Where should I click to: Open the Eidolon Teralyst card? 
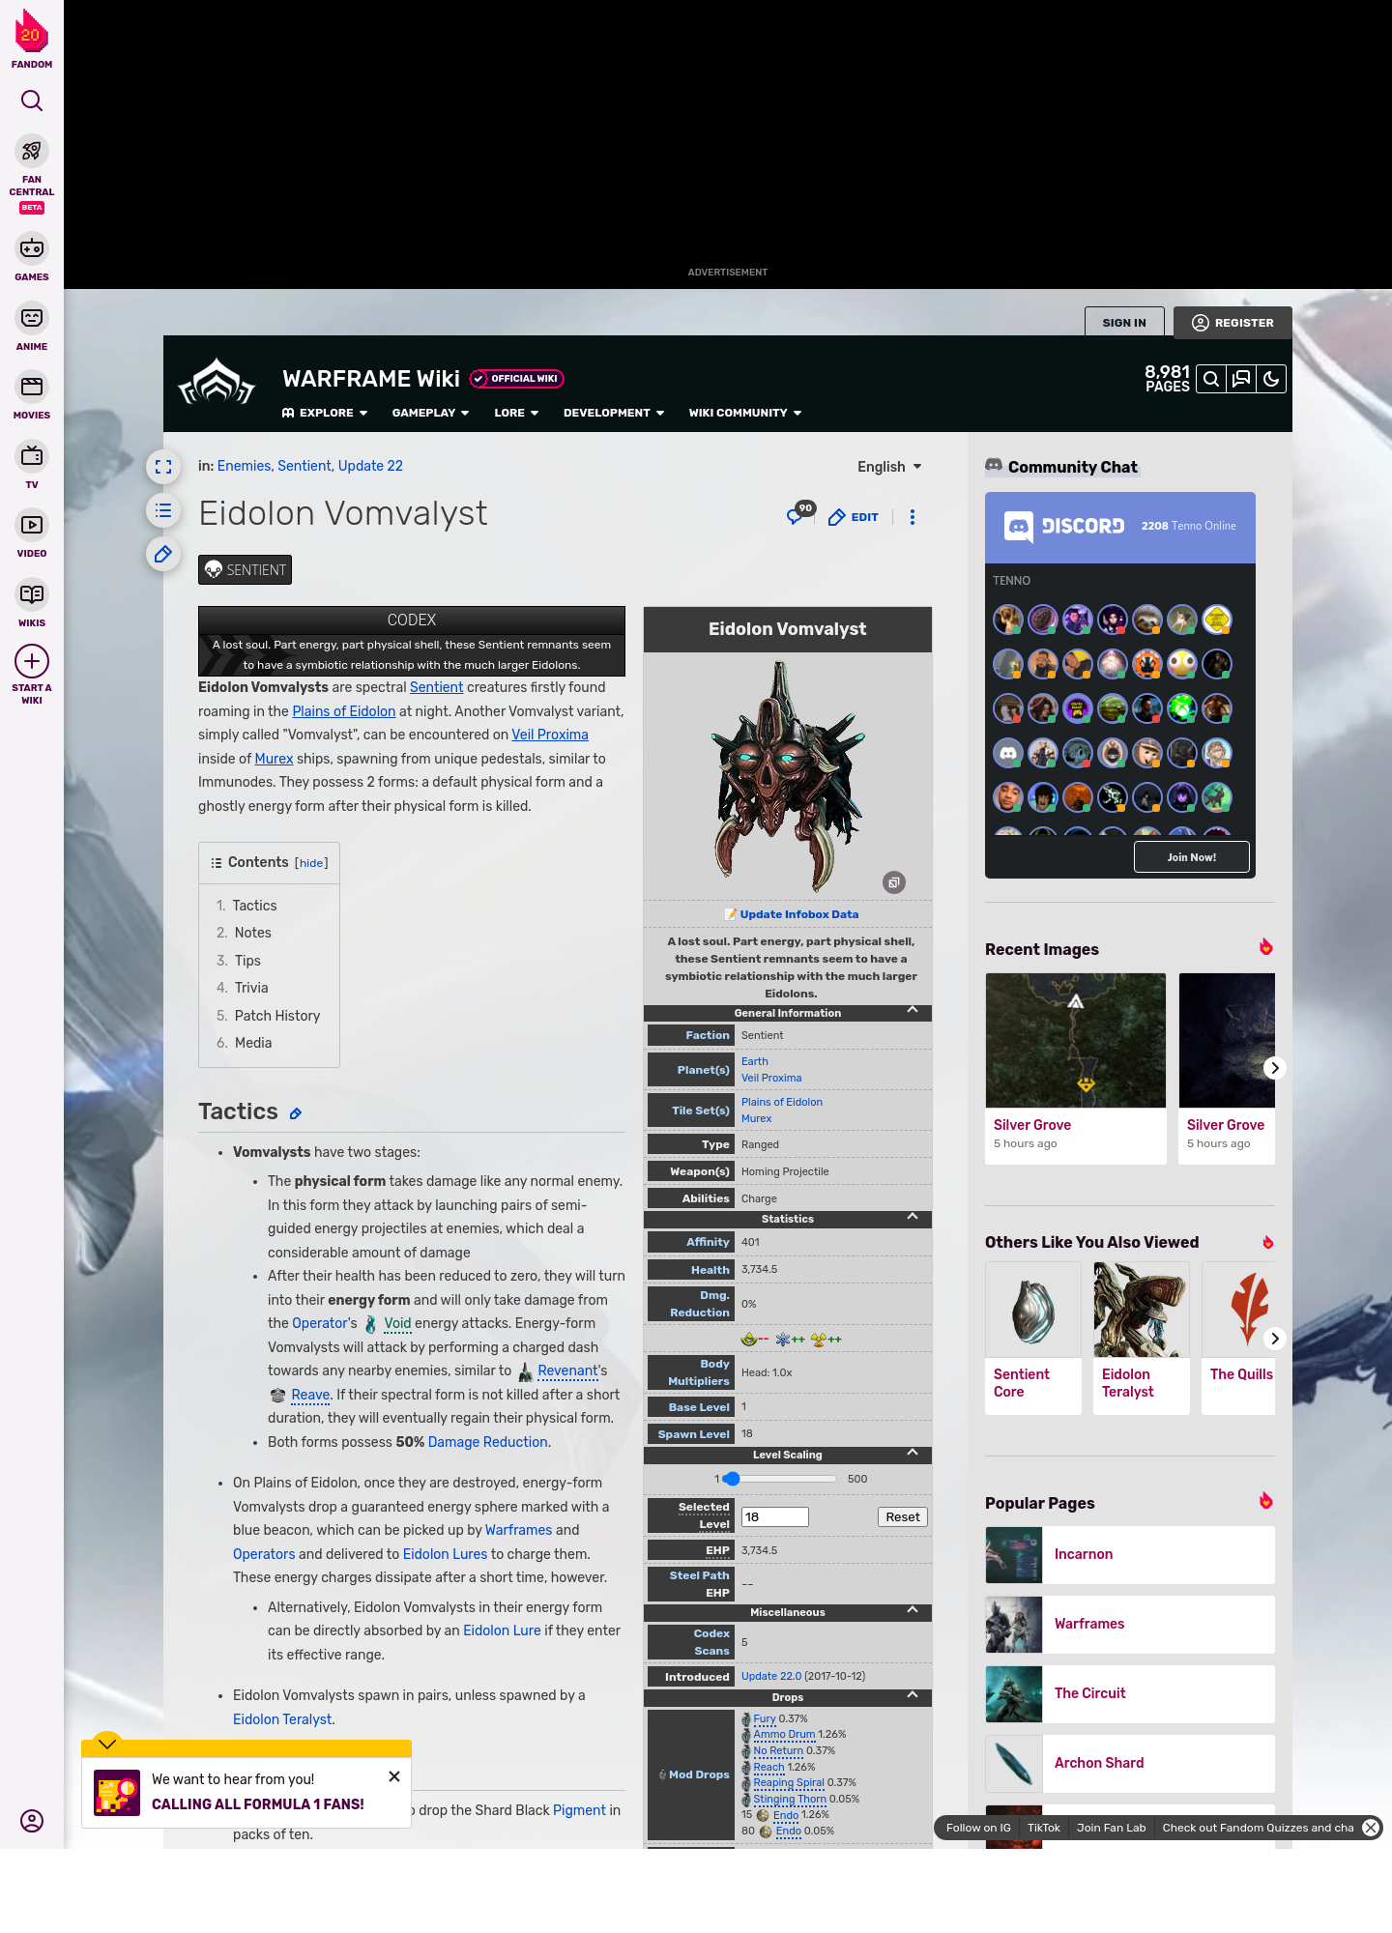click(x=1142, y=1339)
